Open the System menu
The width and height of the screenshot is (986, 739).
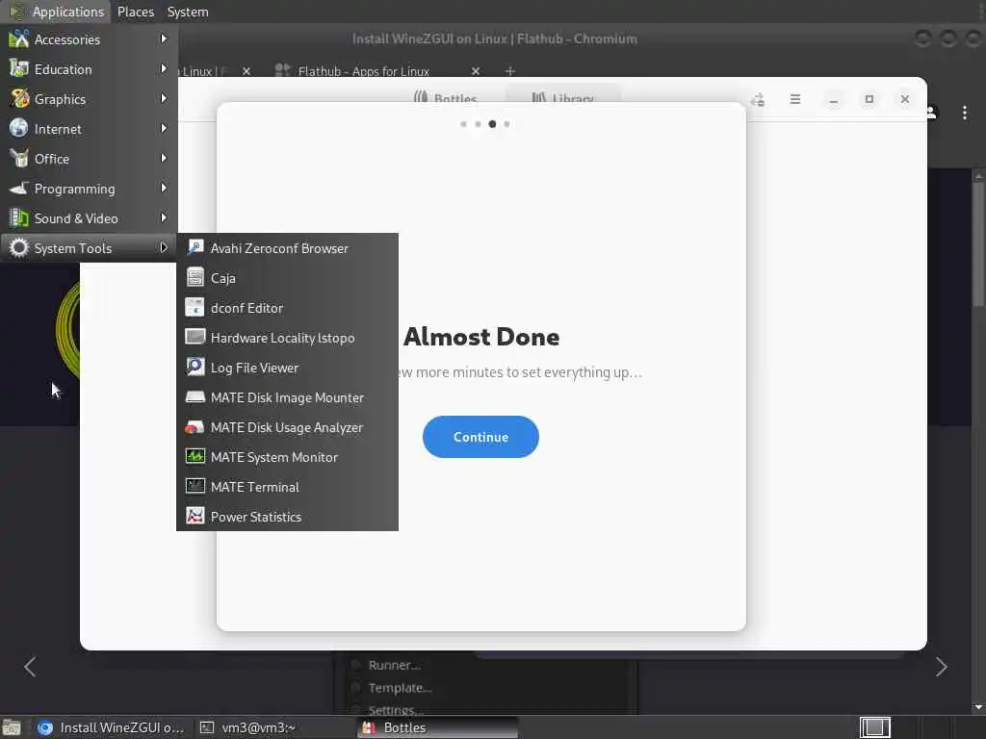pyautogui.click(x=188, y=12)
